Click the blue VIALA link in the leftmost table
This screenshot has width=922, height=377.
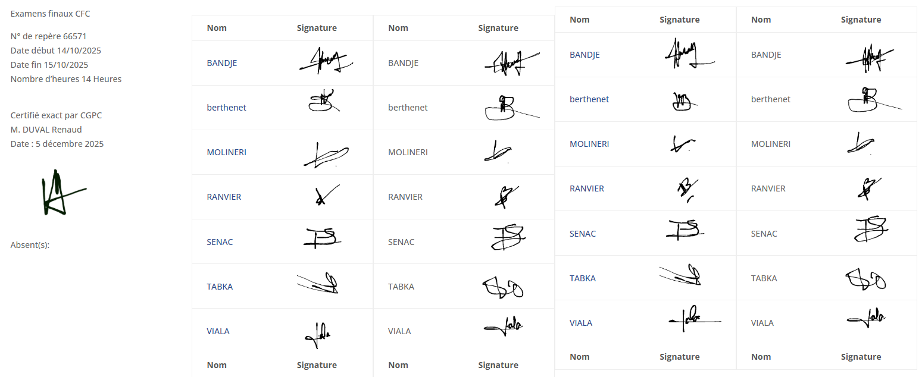point(218,331)
